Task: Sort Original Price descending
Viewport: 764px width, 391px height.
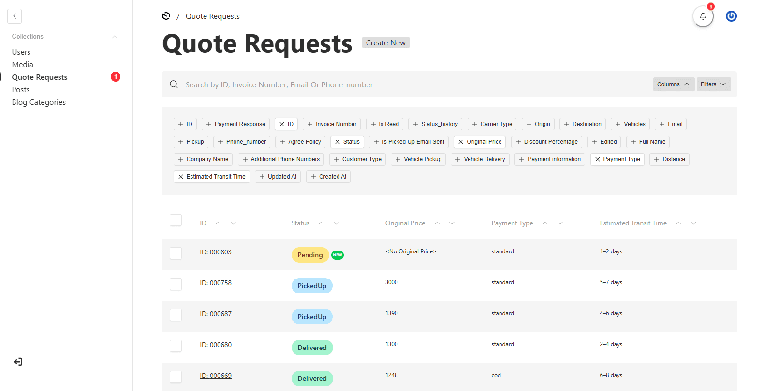Action: (x=452, y=223)
